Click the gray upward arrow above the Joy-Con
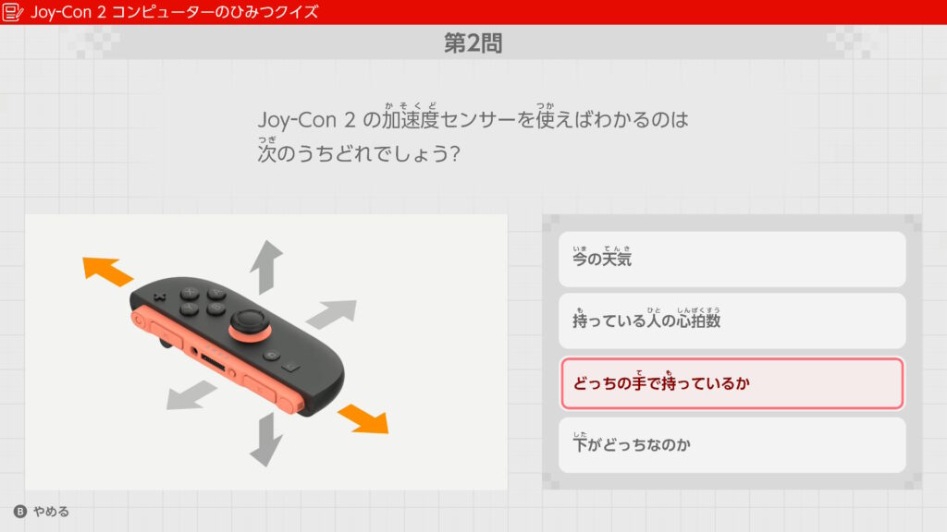 (266, 267)
